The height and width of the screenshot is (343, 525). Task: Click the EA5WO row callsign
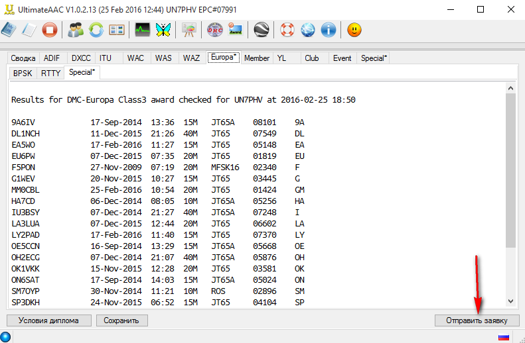[23, 145]
